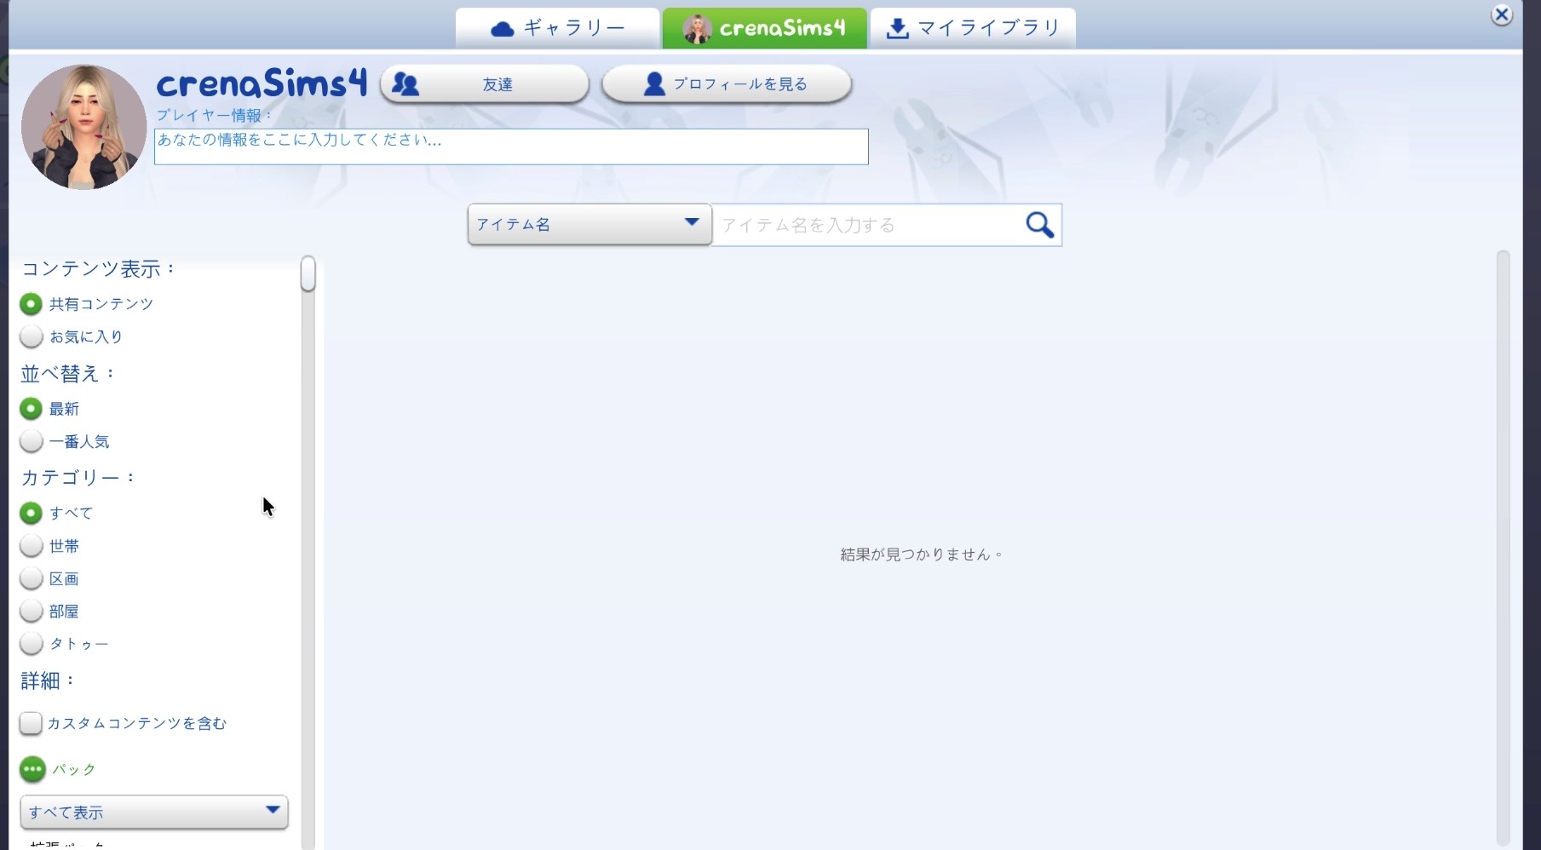Image resolution: width=1541 pixels, height=850 pixels.
Task: Expand the すべて表示 packs dropdown
Action: coord(154,812)
